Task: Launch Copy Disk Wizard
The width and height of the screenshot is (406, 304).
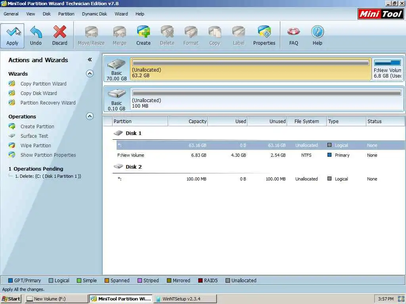Action: pos(38,93)
